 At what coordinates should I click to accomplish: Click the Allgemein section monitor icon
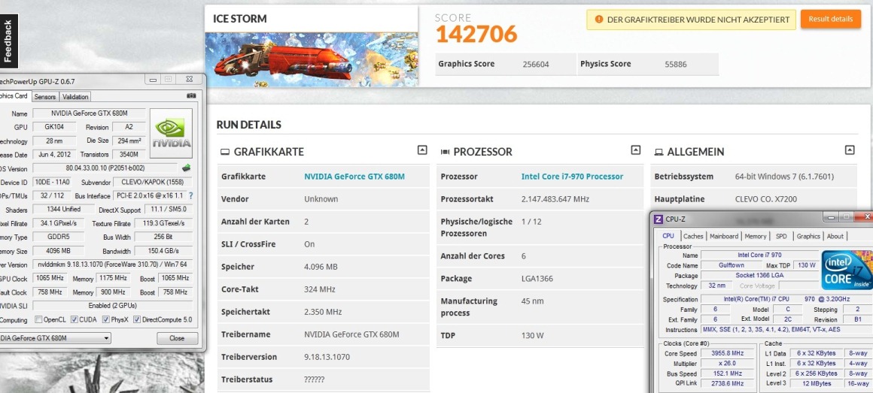pyautogui.click(x=659, y=152)
